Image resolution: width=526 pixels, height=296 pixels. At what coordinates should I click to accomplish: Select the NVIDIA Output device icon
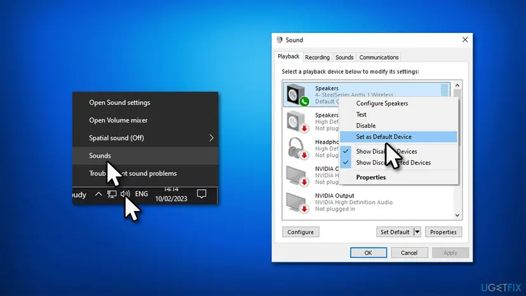tap(297, 203)
